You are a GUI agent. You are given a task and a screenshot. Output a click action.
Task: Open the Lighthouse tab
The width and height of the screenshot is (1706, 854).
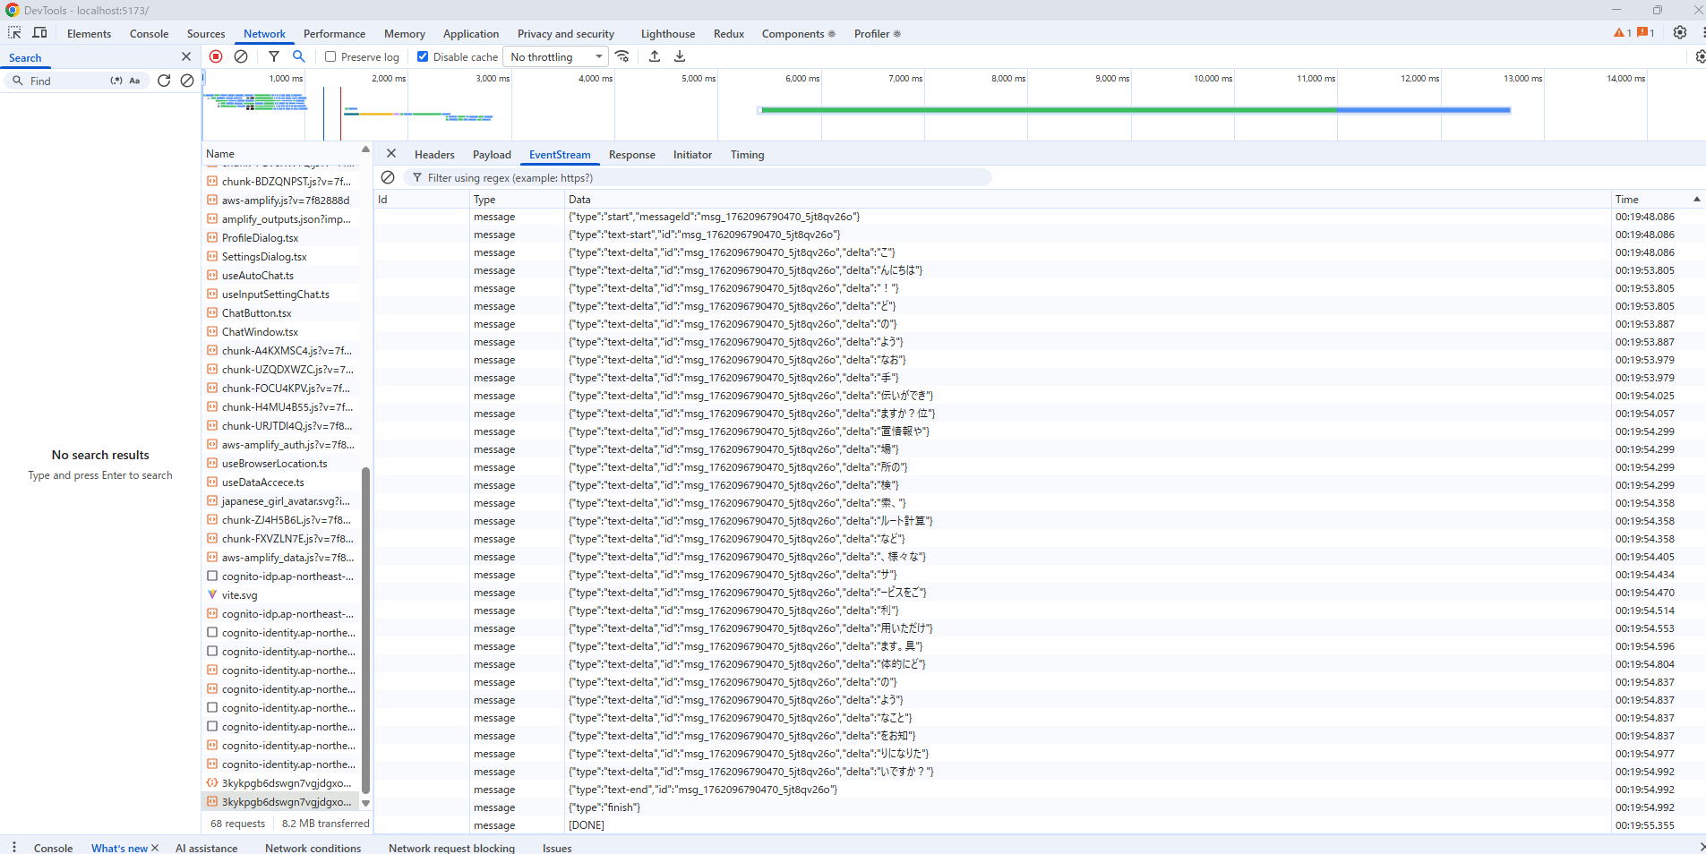point(668,34)
